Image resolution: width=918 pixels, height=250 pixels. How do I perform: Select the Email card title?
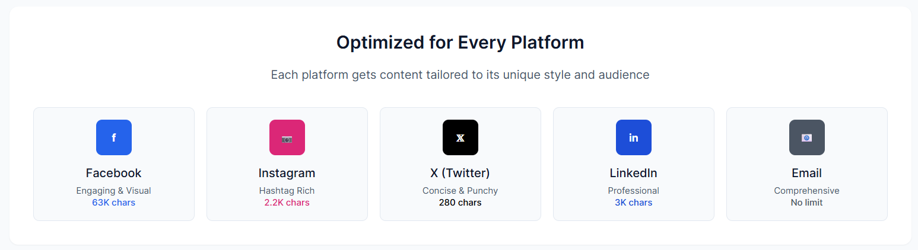click(x=807, y=173)
